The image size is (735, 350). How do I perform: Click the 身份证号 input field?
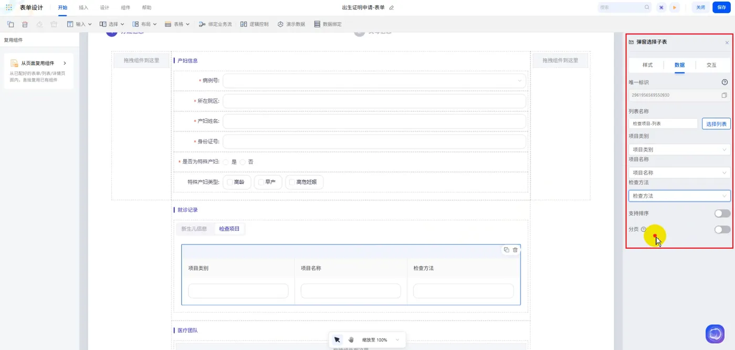click(x=374, y=142)
